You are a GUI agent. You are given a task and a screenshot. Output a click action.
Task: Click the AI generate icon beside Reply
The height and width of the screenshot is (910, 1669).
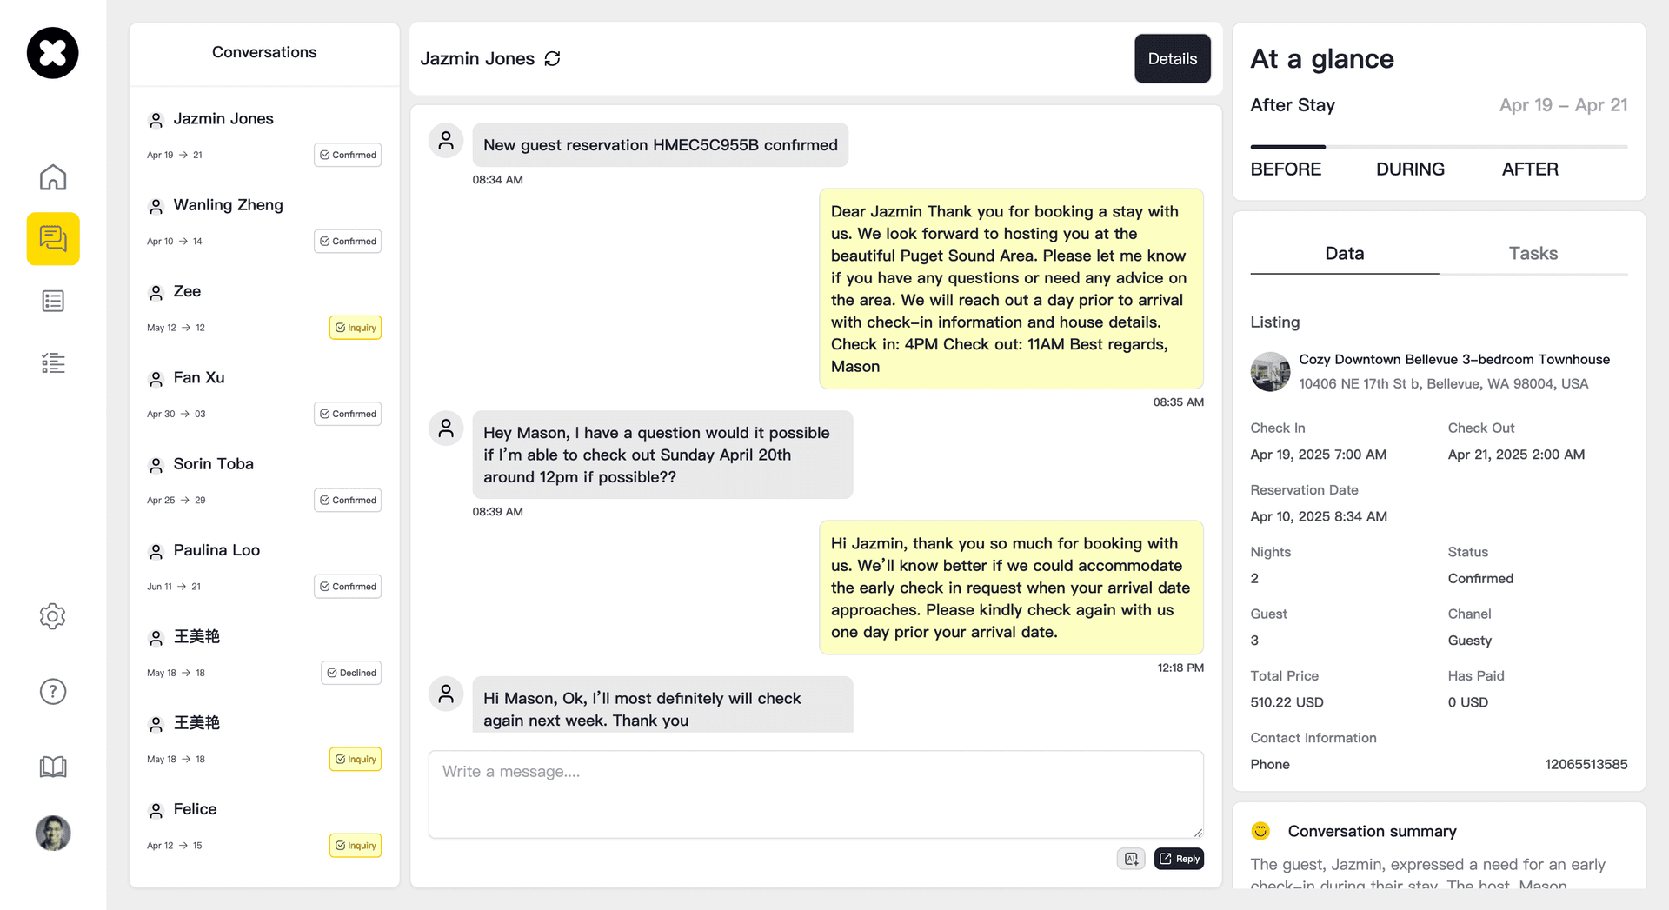pos(1131,859)
